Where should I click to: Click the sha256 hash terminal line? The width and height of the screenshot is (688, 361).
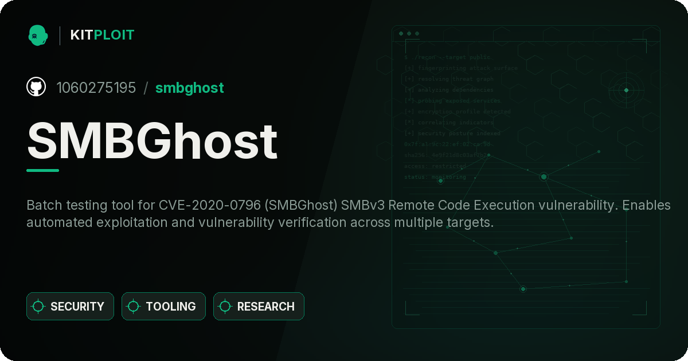[447, 155]
